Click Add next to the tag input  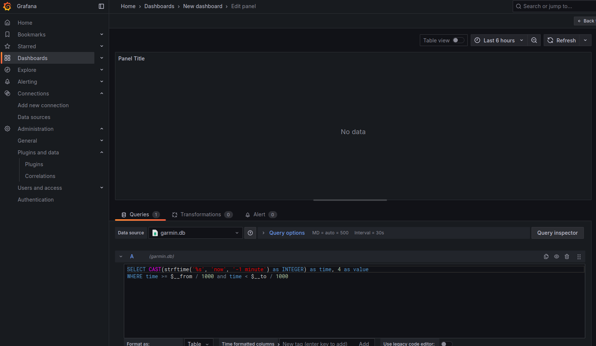click(364, 344)
